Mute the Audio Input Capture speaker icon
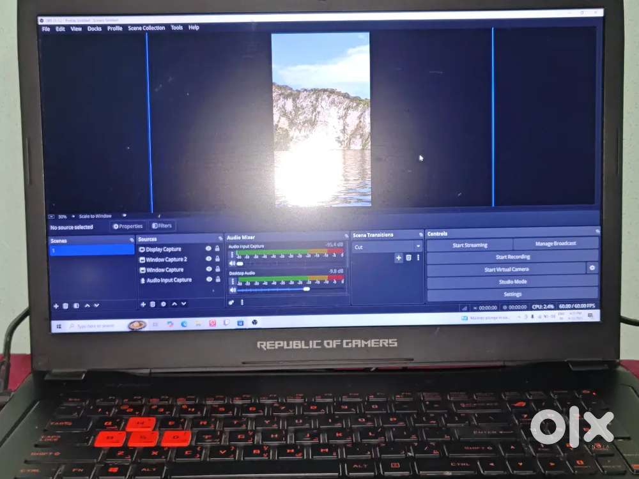This screenshot has width=639, height=479. click(x=232, y=263)
